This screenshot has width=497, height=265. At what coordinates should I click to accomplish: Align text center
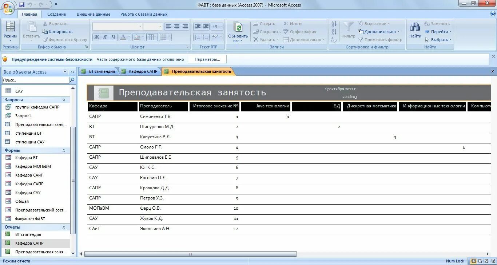(x=177, y=27)
